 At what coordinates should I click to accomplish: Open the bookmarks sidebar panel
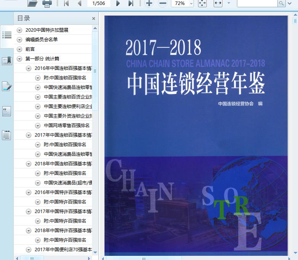pyautogui.click(x=7, y=61)
